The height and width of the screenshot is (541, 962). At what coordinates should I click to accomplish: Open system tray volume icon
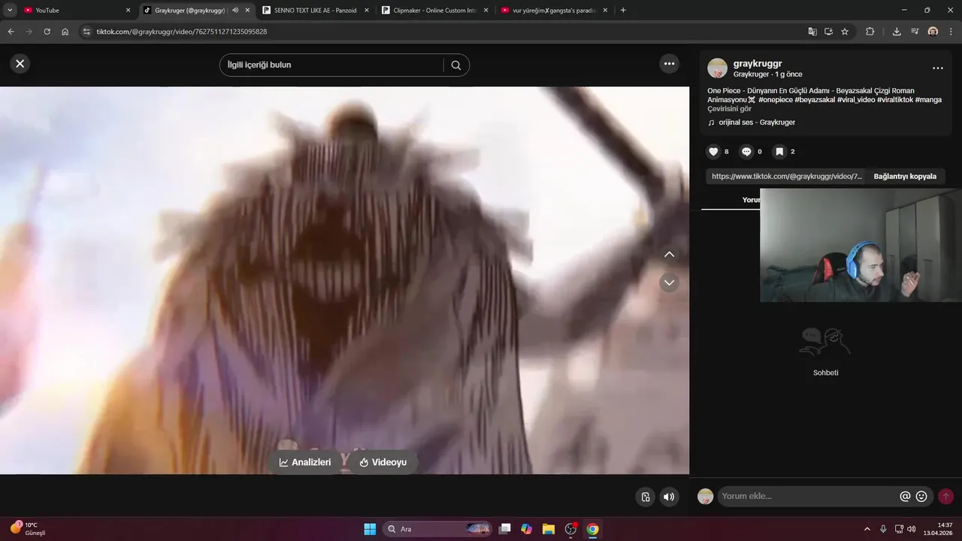(911, 529)
